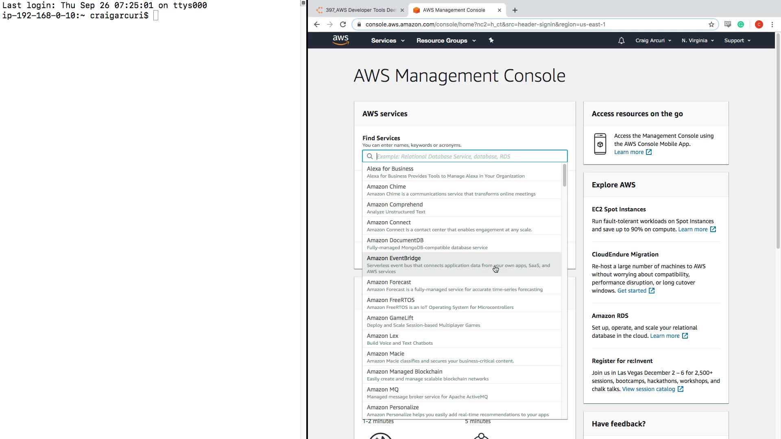Reload the page with refresh icon
781x439 pixels.
[x=343, y=24]
